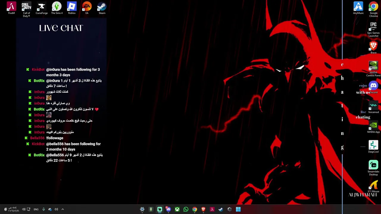Open the Google Chrome desktop shortcut

point(373,10)
